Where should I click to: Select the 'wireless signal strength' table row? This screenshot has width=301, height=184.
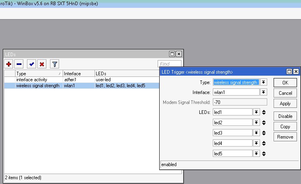click(82, 86)
